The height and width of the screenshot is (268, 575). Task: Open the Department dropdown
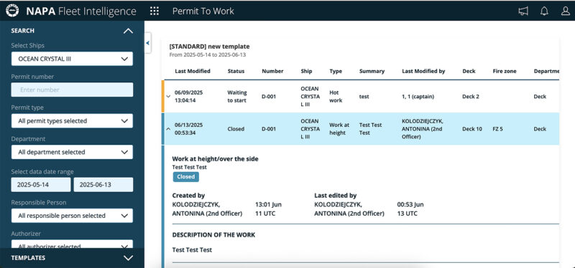[72, 152]
